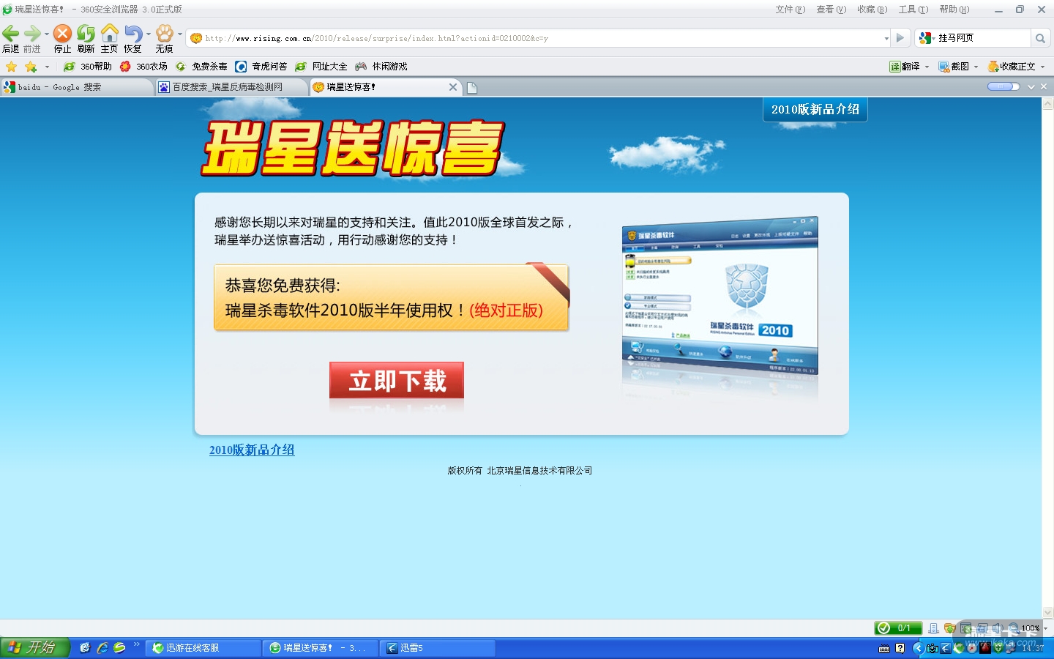The height and width of the screenshot is (659, 1054).
Task: Refresh the page with 刷新
Action: point(86,38)
